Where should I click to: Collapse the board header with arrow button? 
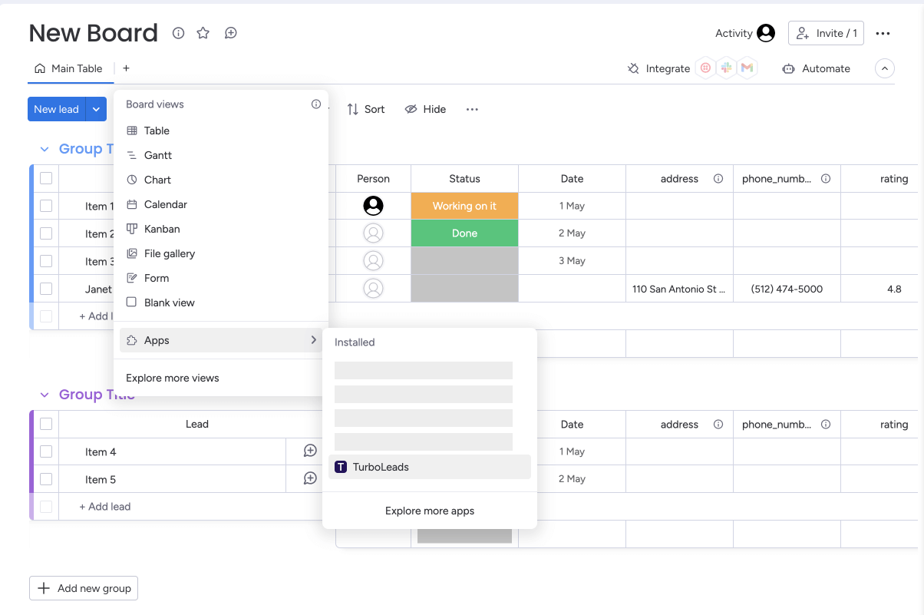(x=885, y=68)
